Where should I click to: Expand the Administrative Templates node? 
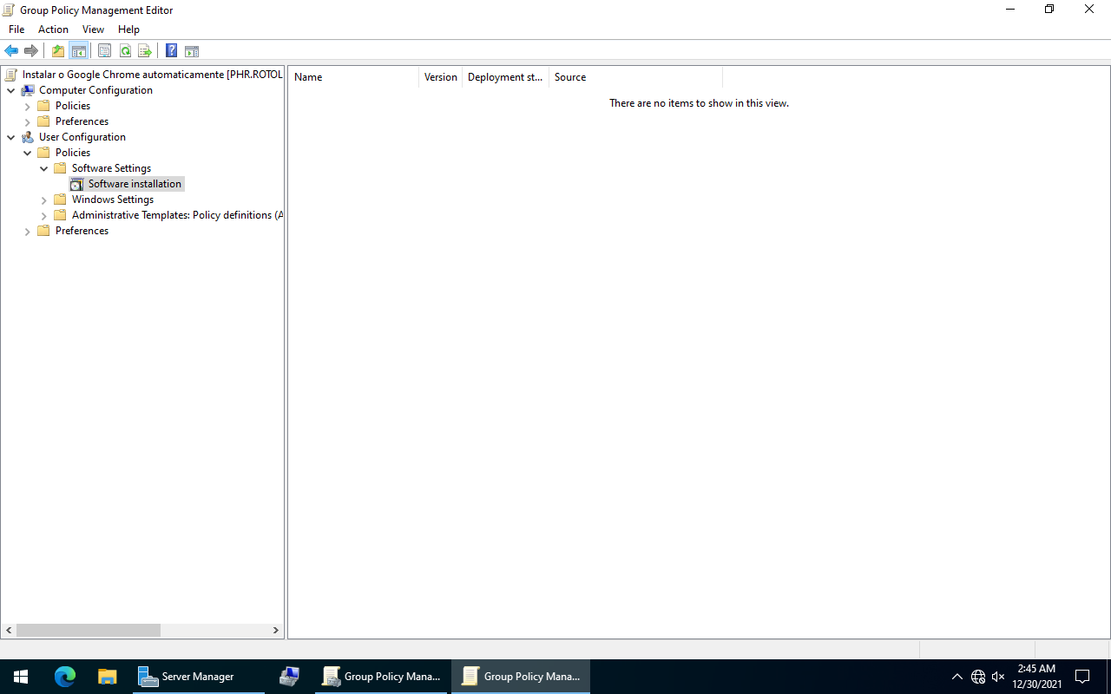pos(44,216)
